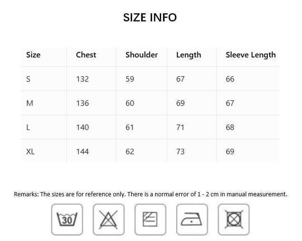Click the Size column header
This screenshot has width=302, height=241.
tap(33, 55)
